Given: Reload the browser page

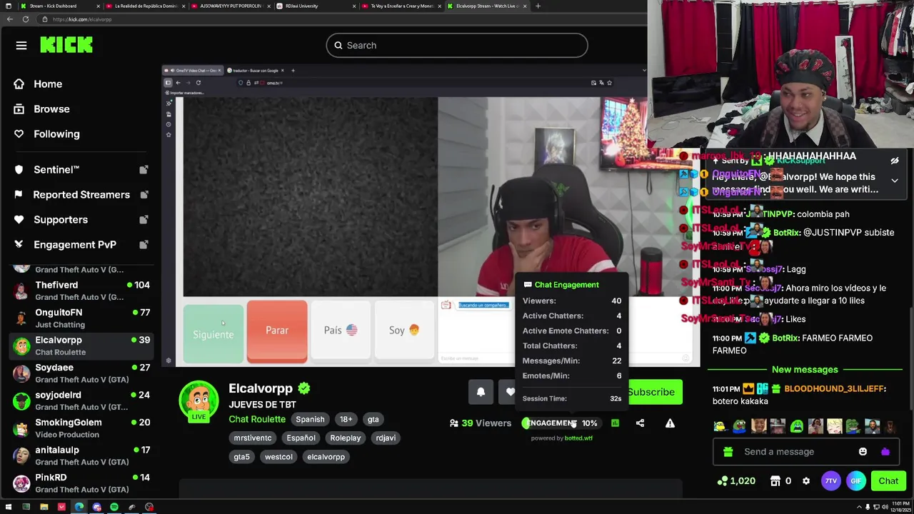Looking at the screenshot, I should tap(26, 19).
